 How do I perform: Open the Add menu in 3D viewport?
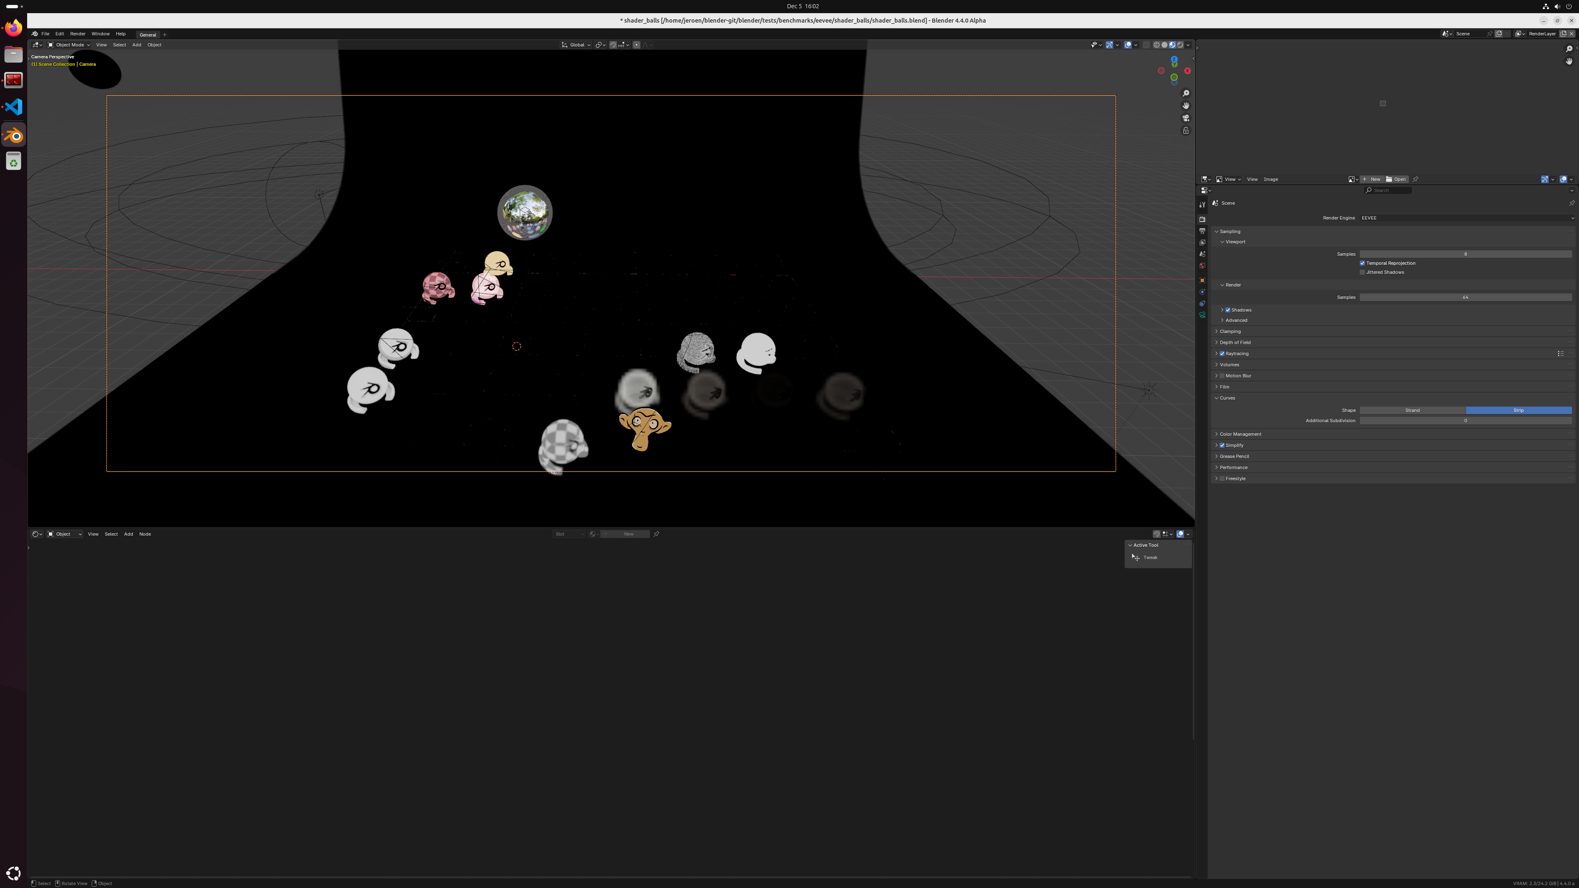click(137, 45)
